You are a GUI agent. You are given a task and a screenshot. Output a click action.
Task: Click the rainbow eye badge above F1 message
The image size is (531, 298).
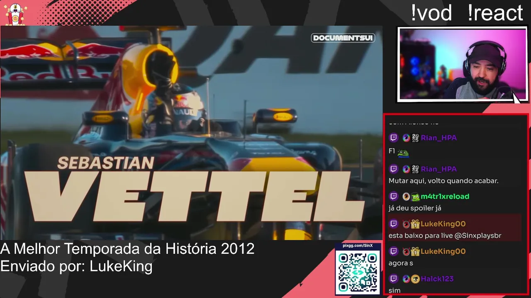406,138
